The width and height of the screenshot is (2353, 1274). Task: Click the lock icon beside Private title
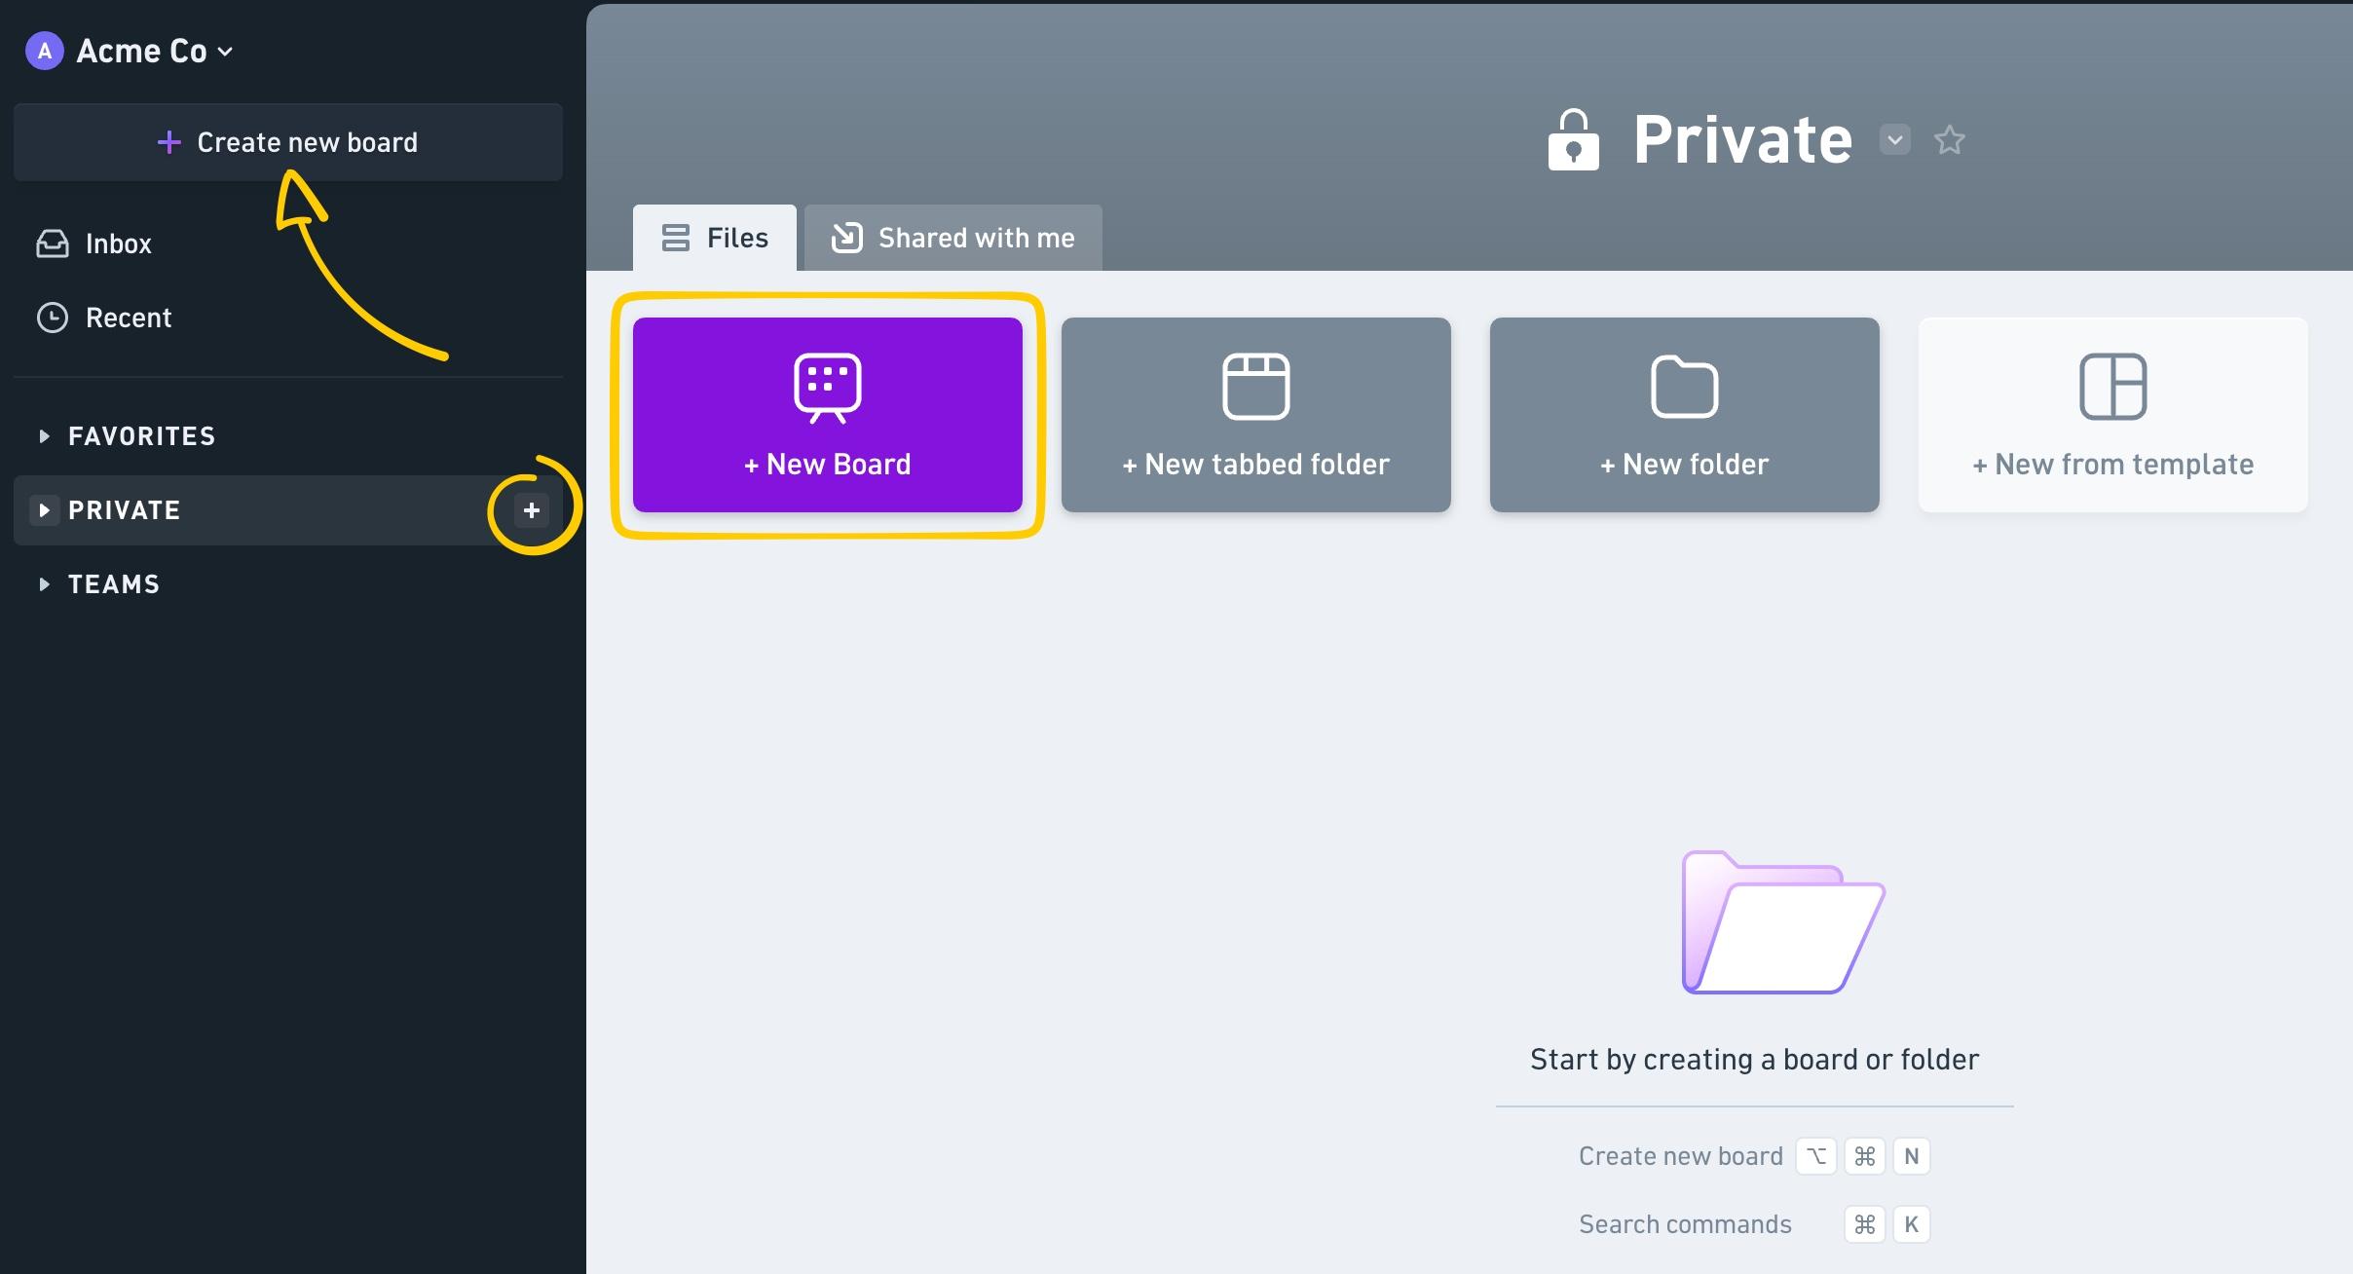coord(1574,140)
